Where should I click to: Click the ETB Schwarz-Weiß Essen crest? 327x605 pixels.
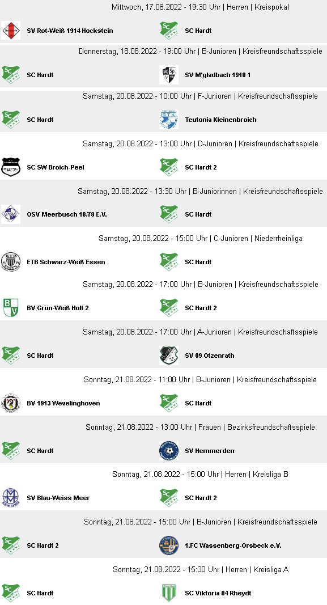pos(11,262)
